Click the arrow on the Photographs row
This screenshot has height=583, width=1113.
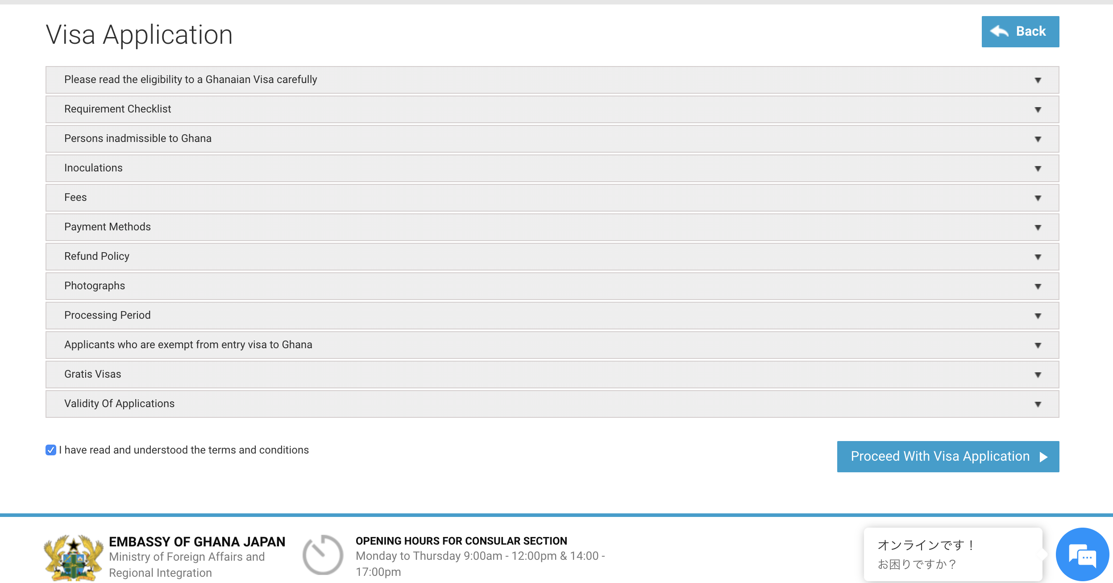point(1038,286)
